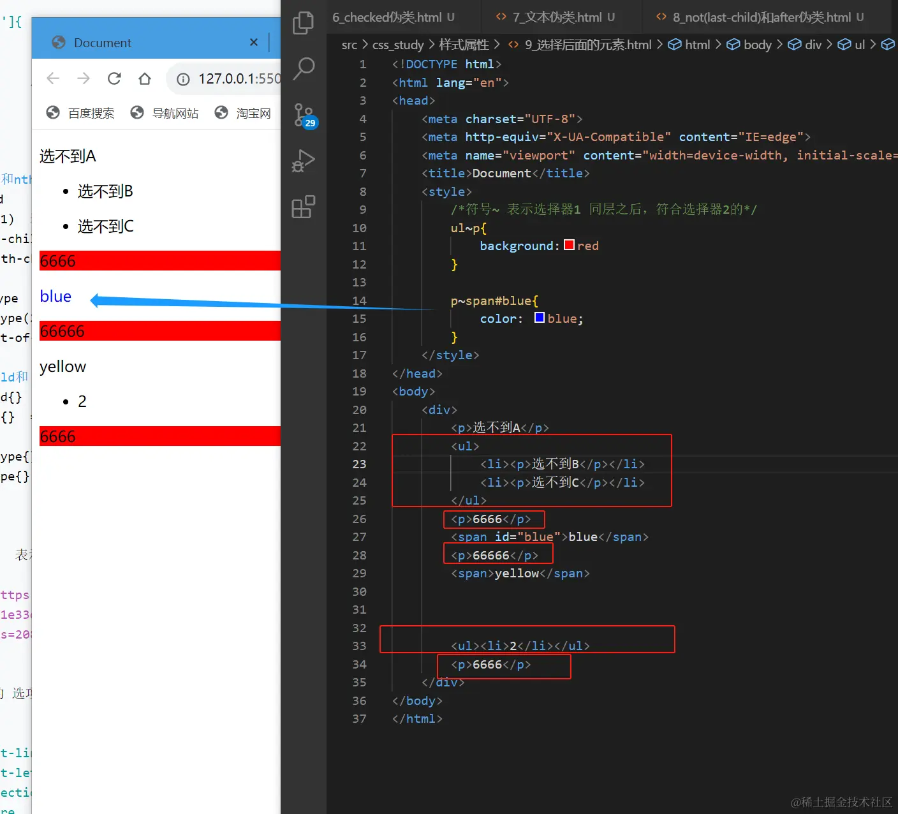Click the 'yellow' text in the browser page
The width and height of the screenshot is (898, 814).
[63, 366]
